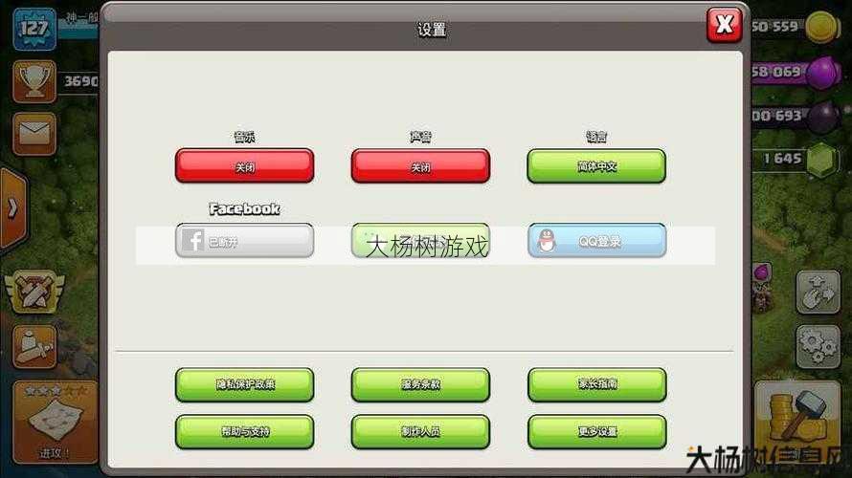
Task: Click the dark elixir resource icon
Action: pyautogui.click(x=825, y=118)
